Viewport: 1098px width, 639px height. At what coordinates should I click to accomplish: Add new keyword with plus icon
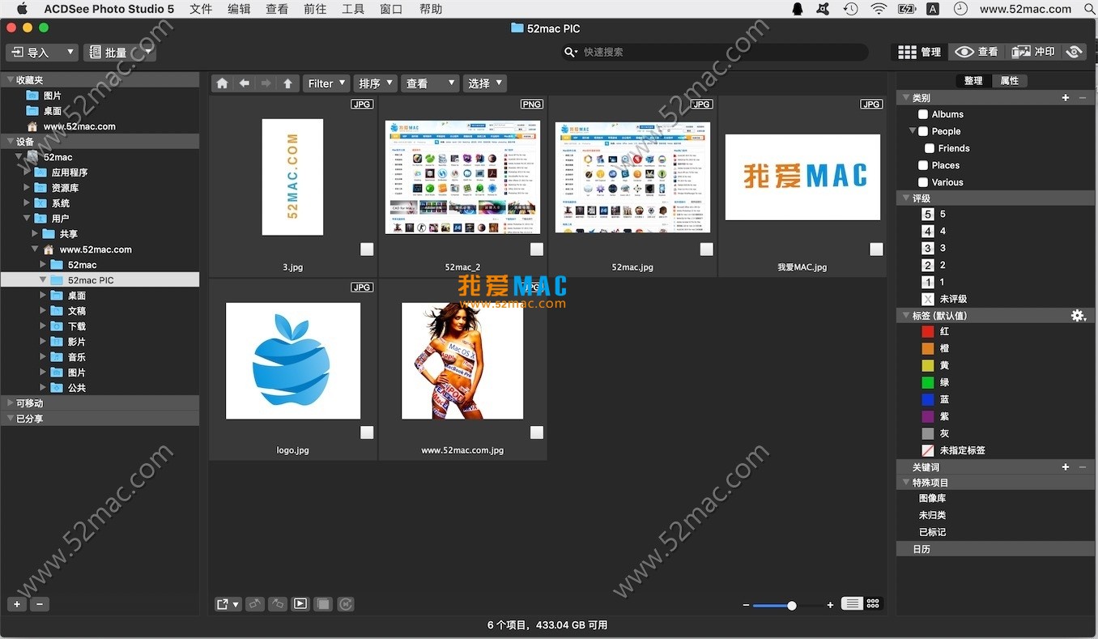(1066, 467)
